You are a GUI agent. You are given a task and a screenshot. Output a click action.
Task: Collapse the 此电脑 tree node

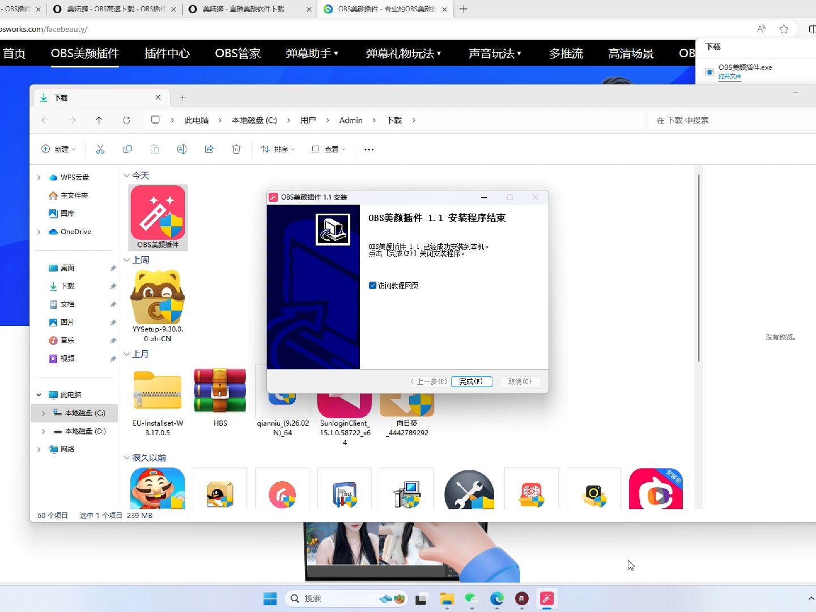click(x=39, y=395)
